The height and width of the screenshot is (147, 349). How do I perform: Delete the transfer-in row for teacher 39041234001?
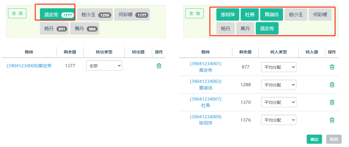coord(332,67)
